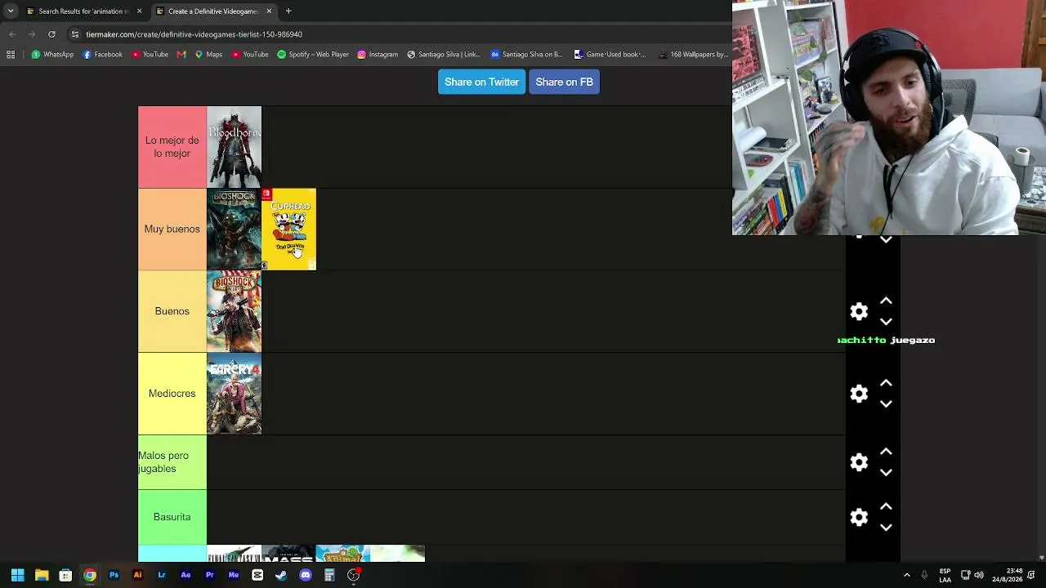Move the Basurita tier row up
This screenshot has width=1046, height=588.
[886, 507]
